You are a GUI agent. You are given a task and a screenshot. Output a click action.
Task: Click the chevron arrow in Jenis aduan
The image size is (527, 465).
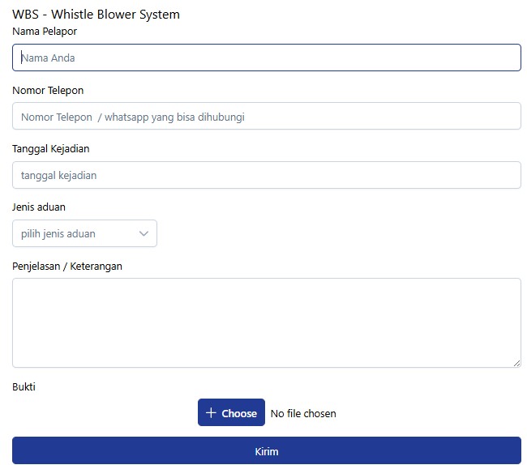tap(144, 234)
